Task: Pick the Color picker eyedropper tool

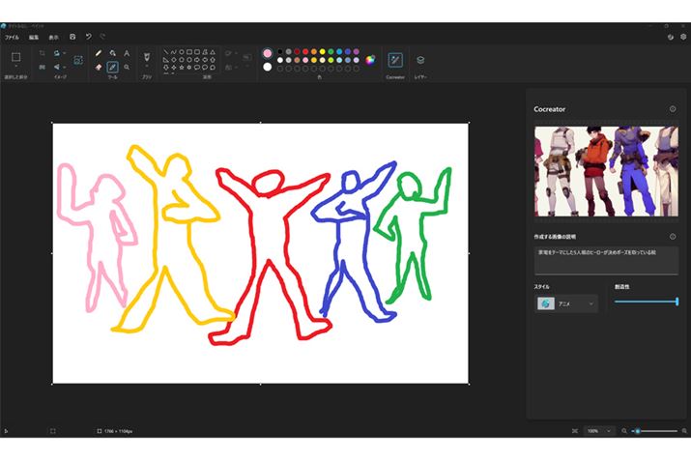Action: tap(113, 67)
